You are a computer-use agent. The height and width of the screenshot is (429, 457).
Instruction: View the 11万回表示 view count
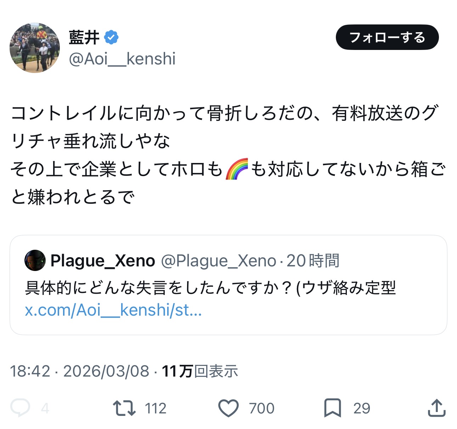[200, 371]
